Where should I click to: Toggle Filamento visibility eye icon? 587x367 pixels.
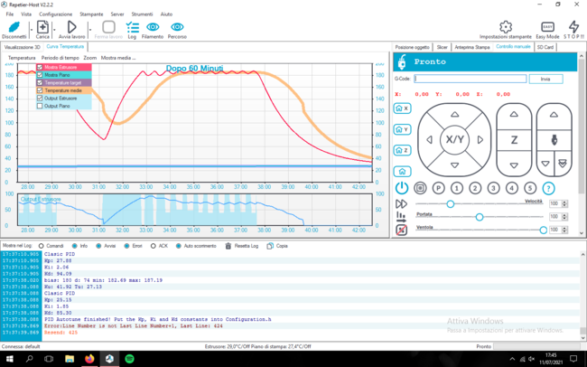point(153,28)
